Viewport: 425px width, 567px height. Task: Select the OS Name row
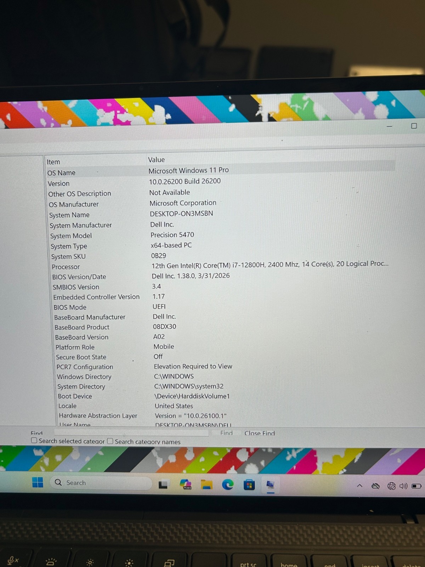[221, 172]
